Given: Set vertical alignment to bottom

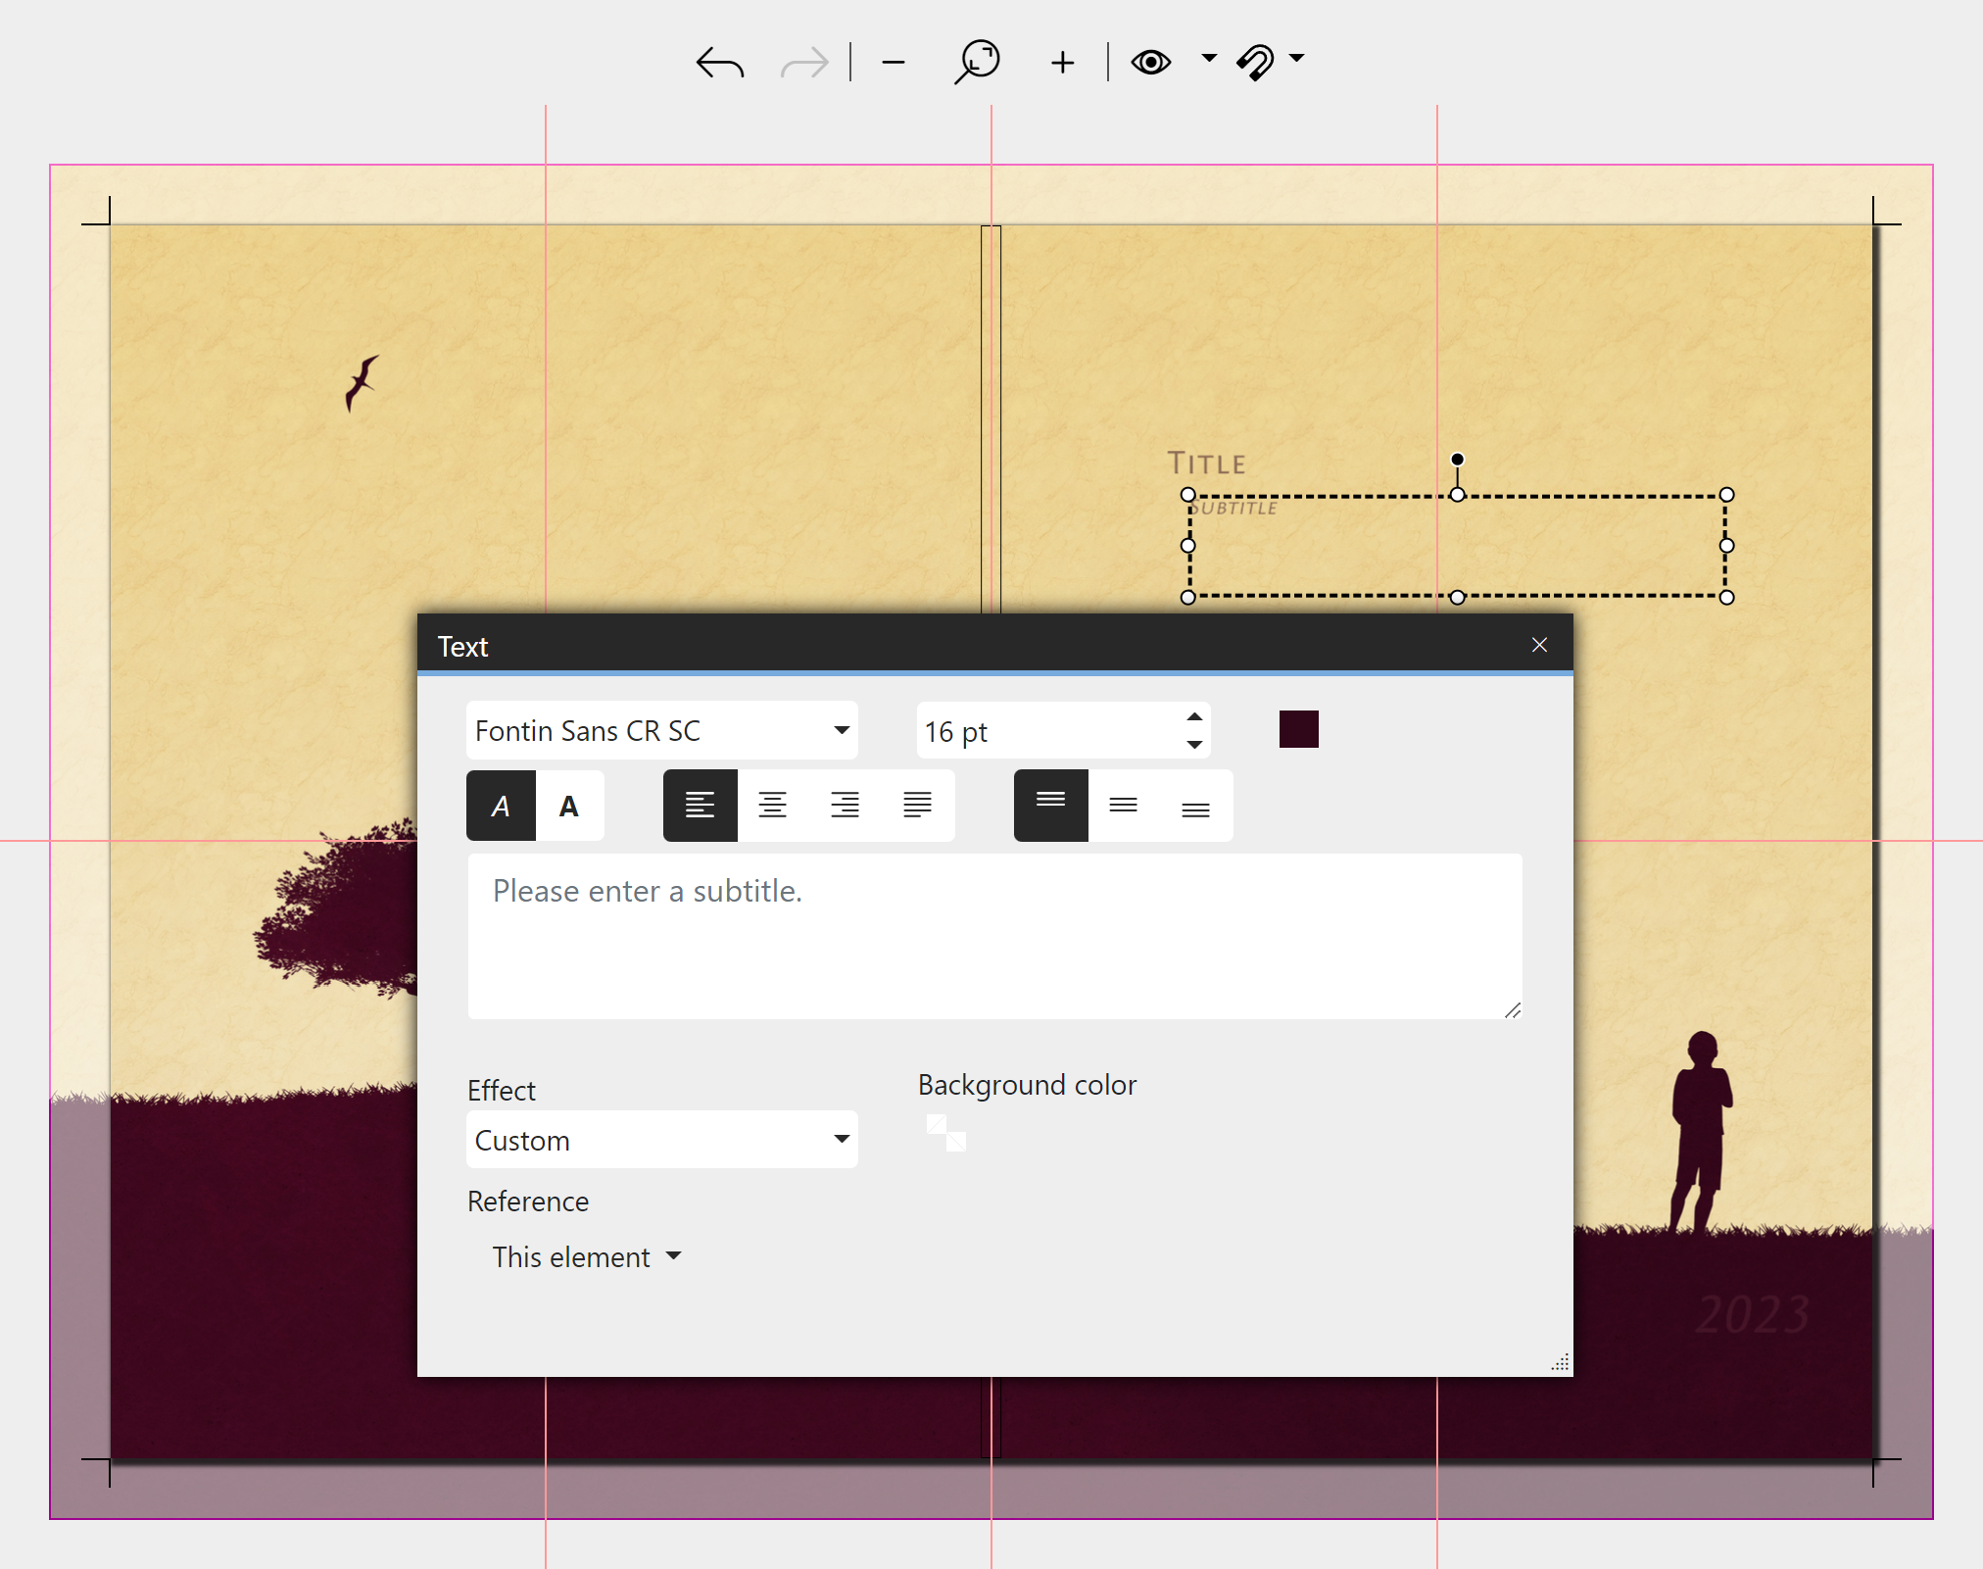Looking at the screenshot, I should click(x=1195, y=806).
